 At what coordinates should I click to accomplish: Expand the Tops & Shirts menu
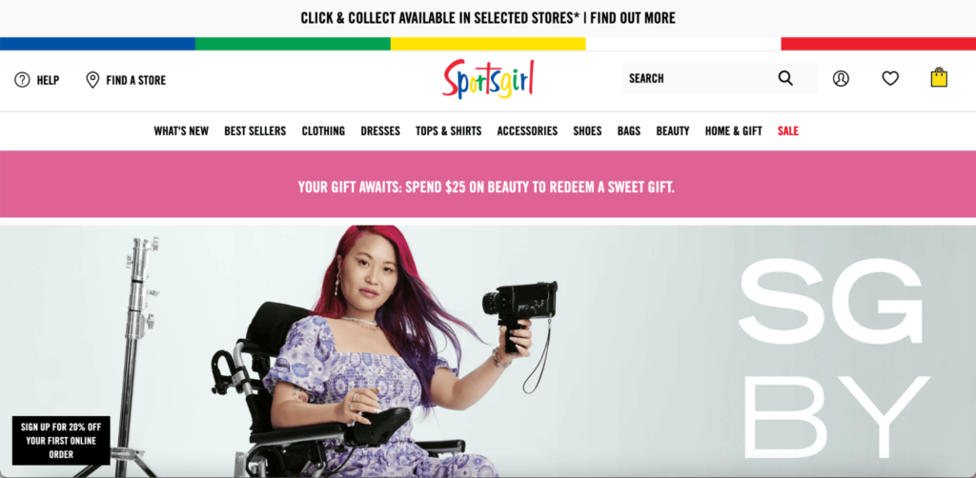[x=448, y=131]
